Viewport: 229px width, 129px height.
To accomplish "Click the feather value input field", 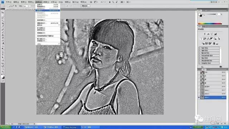I will [25, 6].
